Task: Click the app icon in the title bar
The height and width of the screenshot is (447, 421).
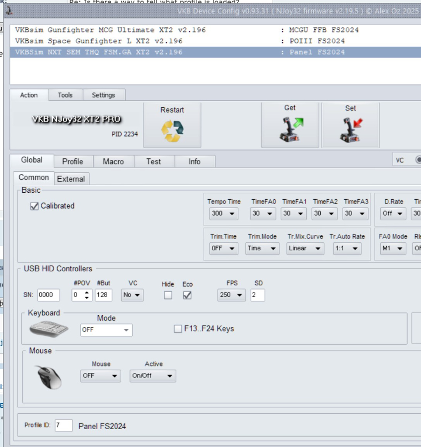Action: 9,11
